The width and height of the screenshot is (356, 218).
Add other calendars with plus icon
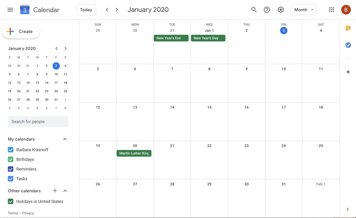pos(55,191)
